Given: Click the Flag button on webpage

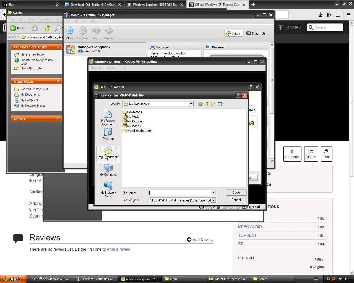Looking at the screenshot, I should [x=326, y=154].
